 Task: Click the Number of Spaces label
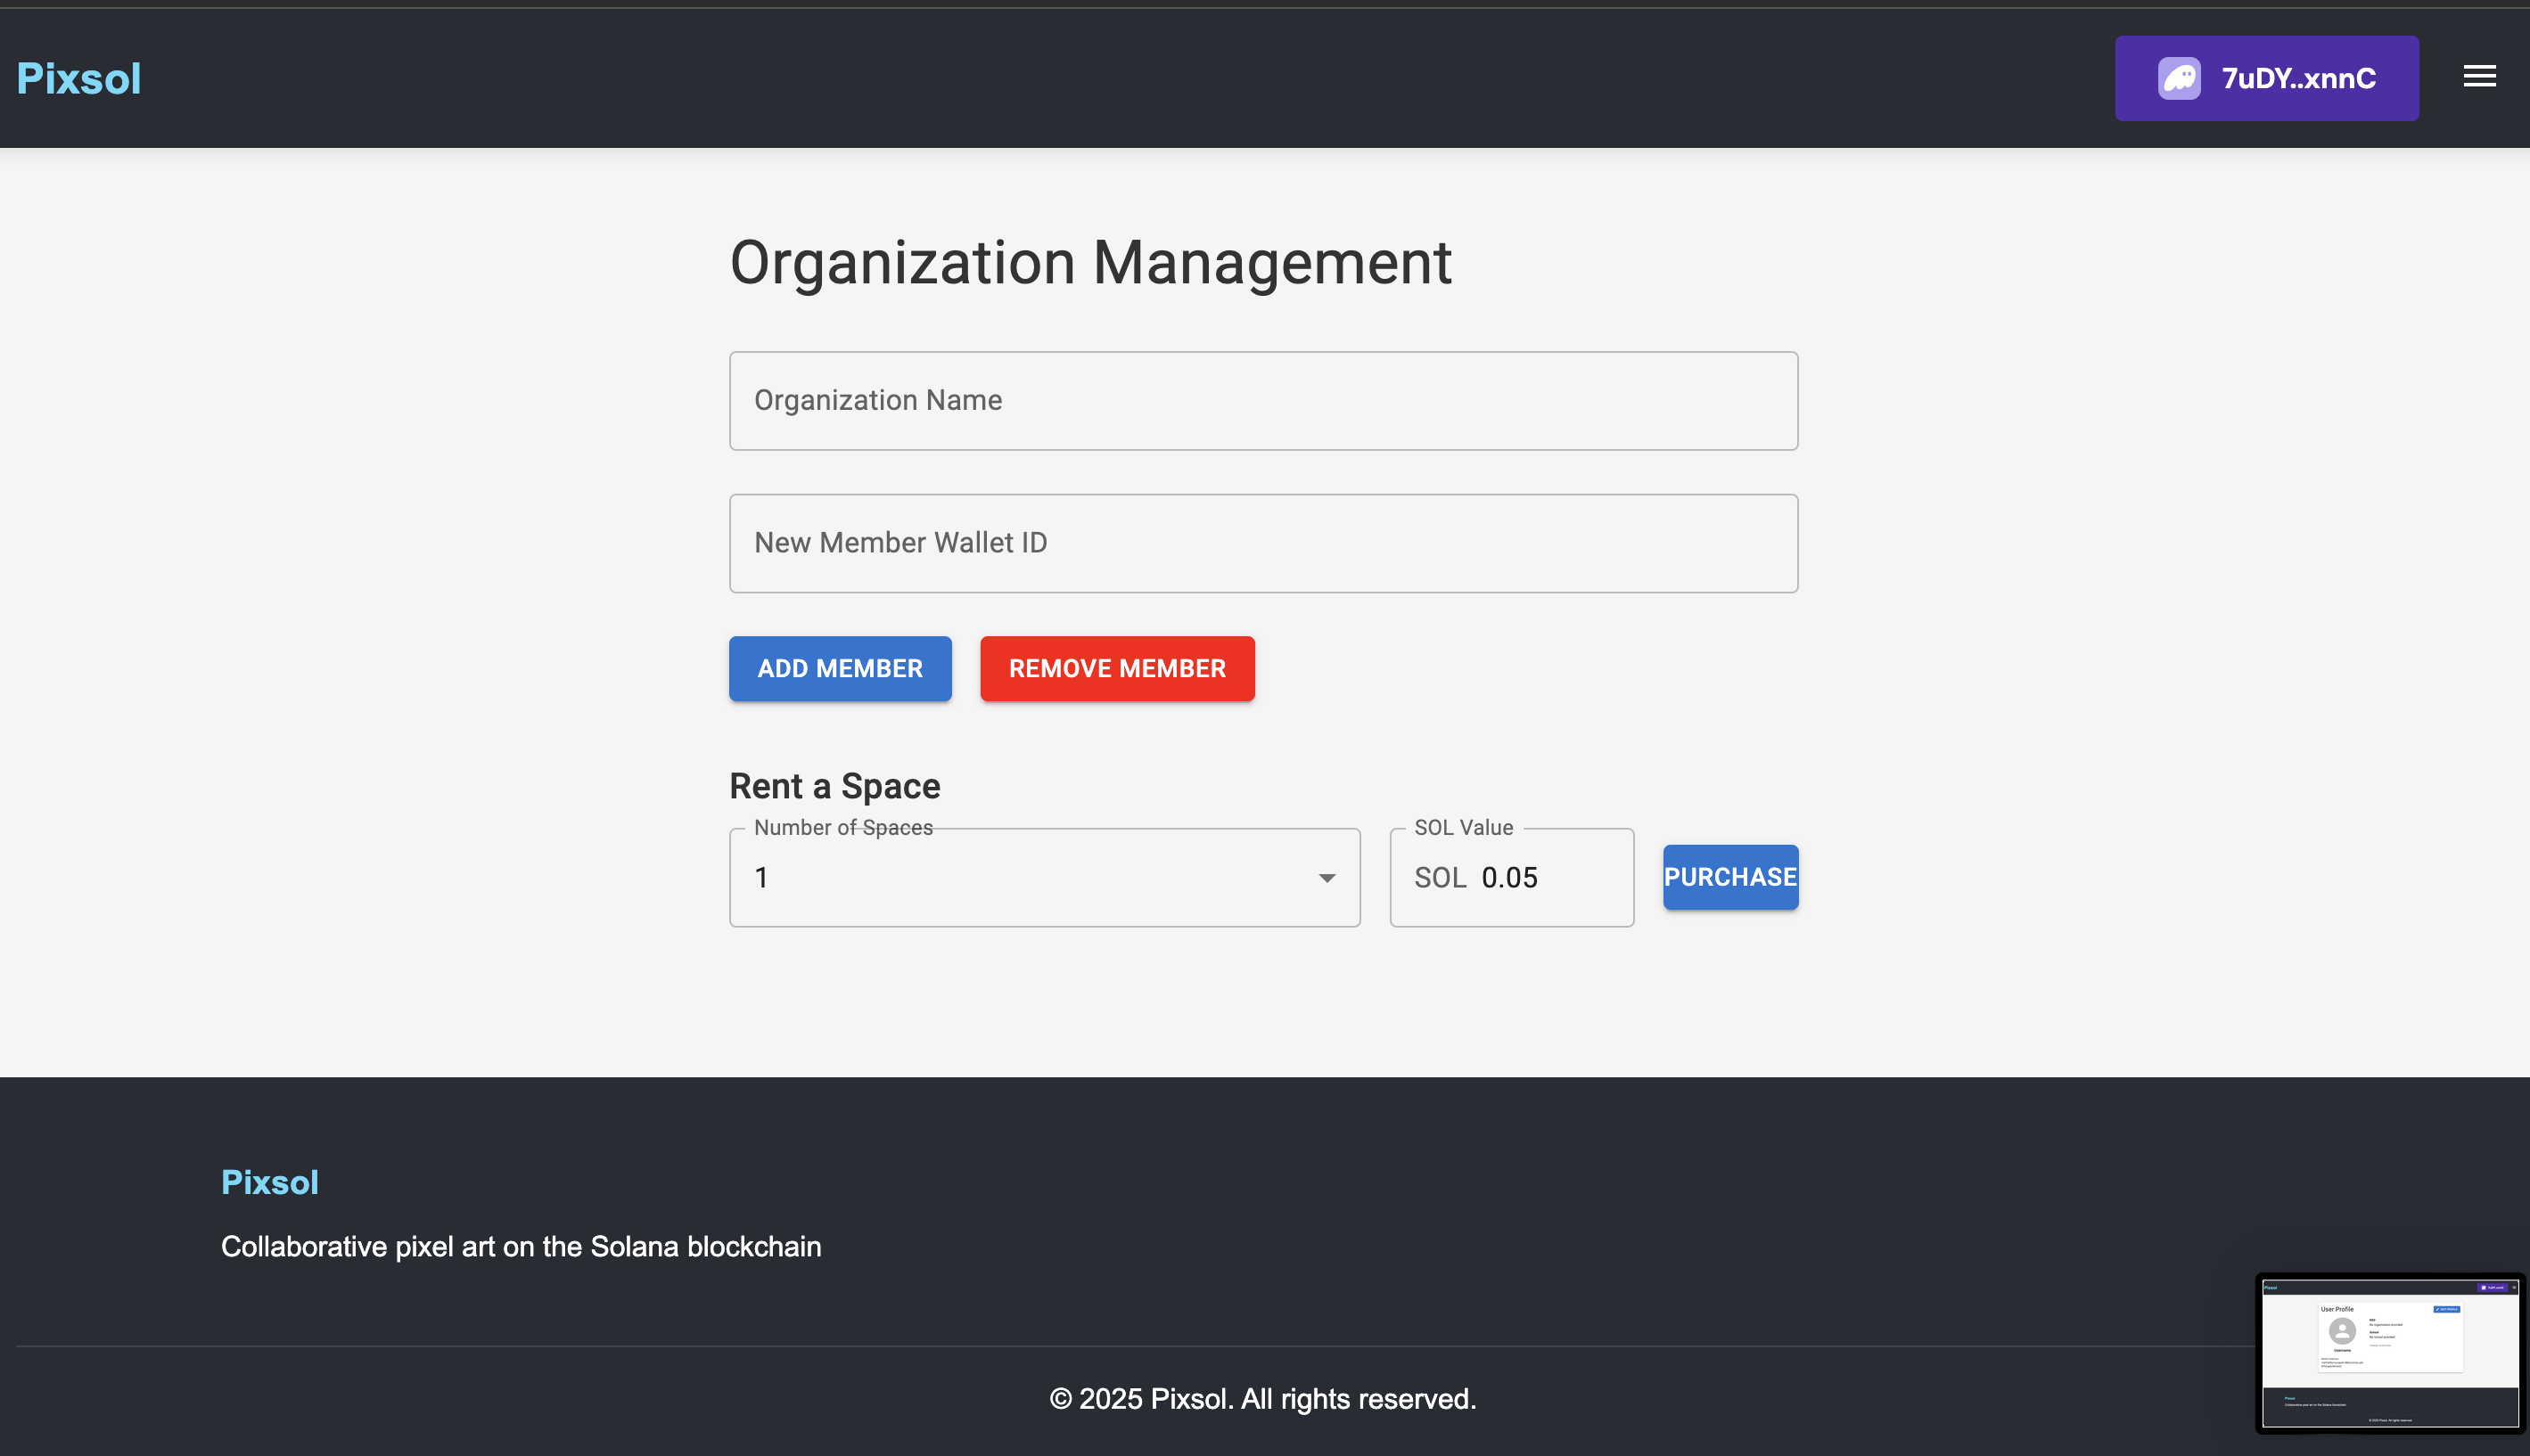842,827
